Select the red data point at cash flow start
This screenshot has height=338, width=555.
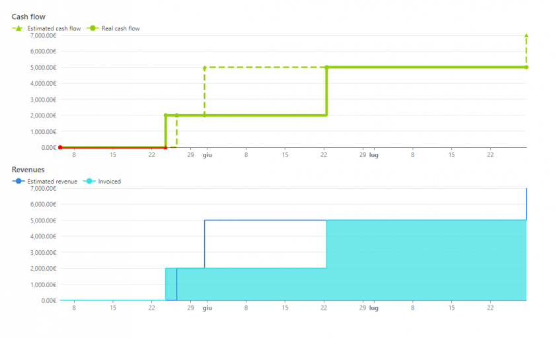coord(60,147)
